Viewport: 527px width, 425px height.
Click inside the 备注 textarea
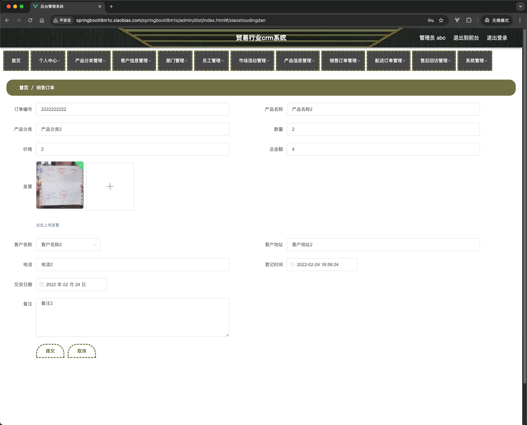coord(133,317)
